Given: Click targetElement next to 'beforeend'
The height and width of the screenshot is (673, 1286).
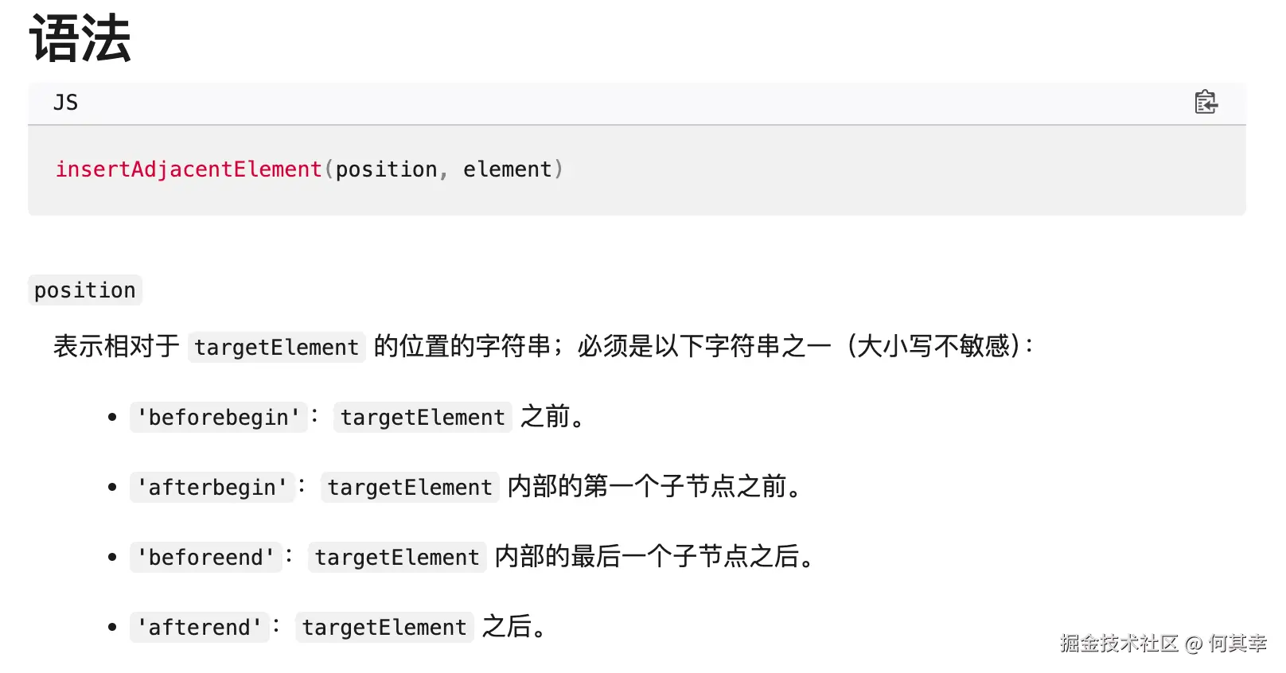Looking at the screenshot, I should (x=397, y=558).
